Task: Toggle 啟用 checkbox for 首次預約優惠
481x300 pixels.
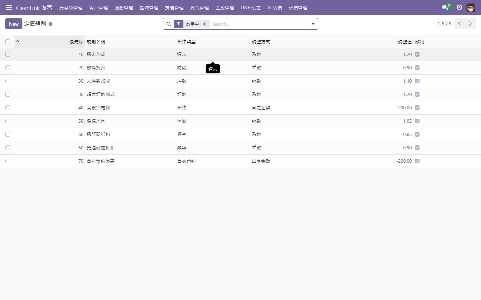Action: pos(417,161)
